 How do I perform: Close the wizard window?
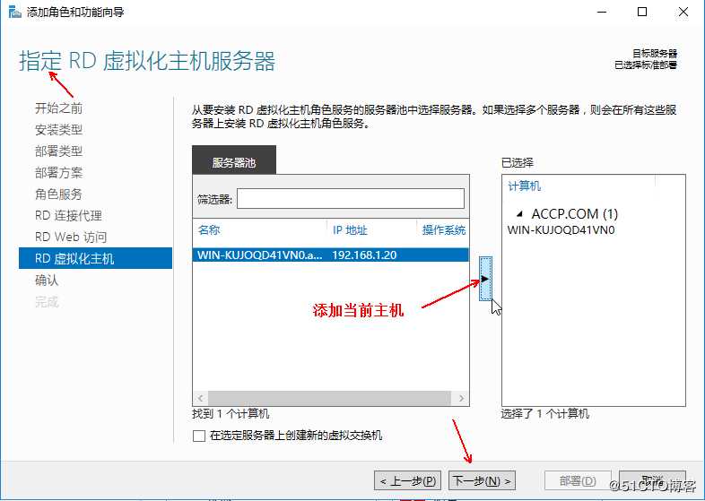[x=683, y=12]
